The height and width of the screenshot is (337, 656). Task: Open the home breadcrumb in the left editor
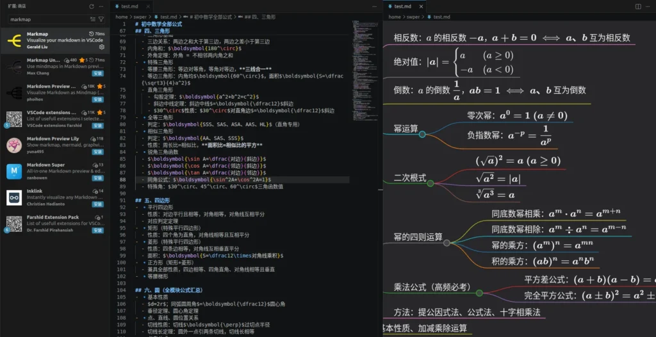point(122,17)
